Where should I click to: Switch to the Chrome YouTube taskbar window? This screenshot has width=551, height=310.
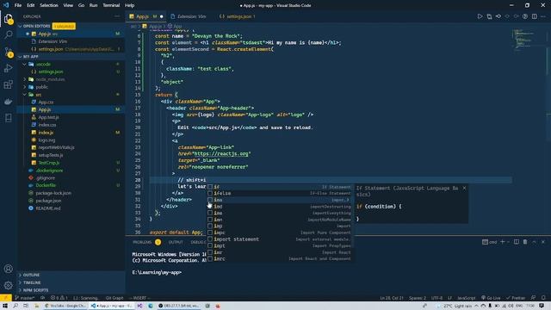[x=65, y=306]
